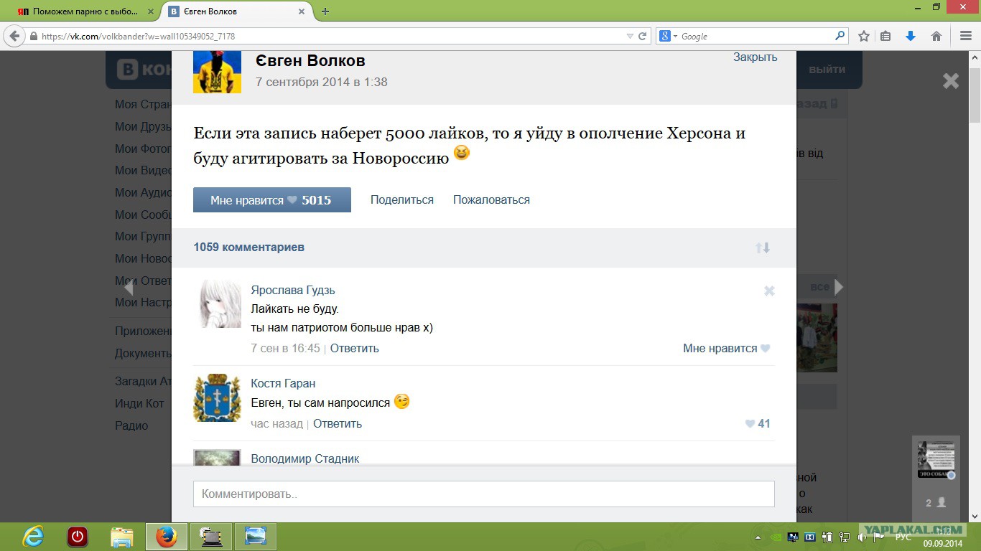Open the Firefox downloads arrow icon

pyautogui.click(x=911, y=36)
